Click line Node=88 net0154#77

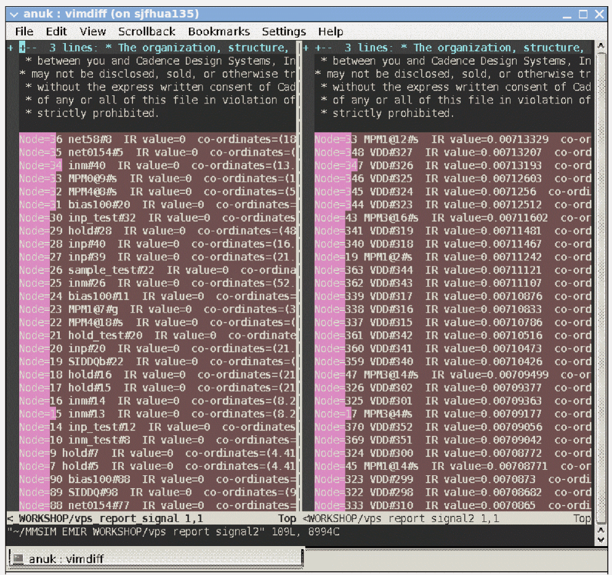click(158, 505)
